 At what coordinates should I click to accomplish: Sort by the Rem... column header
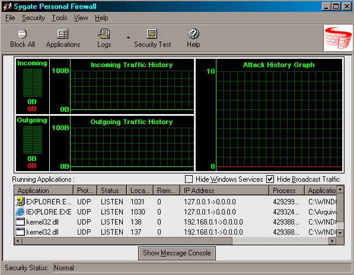tap(167, 191)
